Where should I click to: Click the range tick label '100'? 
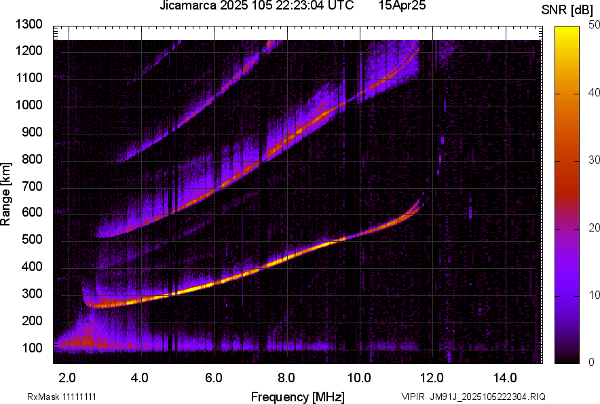coord(32,348)
